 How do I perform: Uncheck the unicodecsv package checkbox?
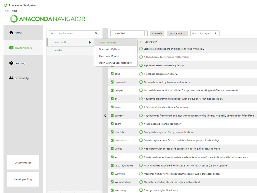point(112,140)
